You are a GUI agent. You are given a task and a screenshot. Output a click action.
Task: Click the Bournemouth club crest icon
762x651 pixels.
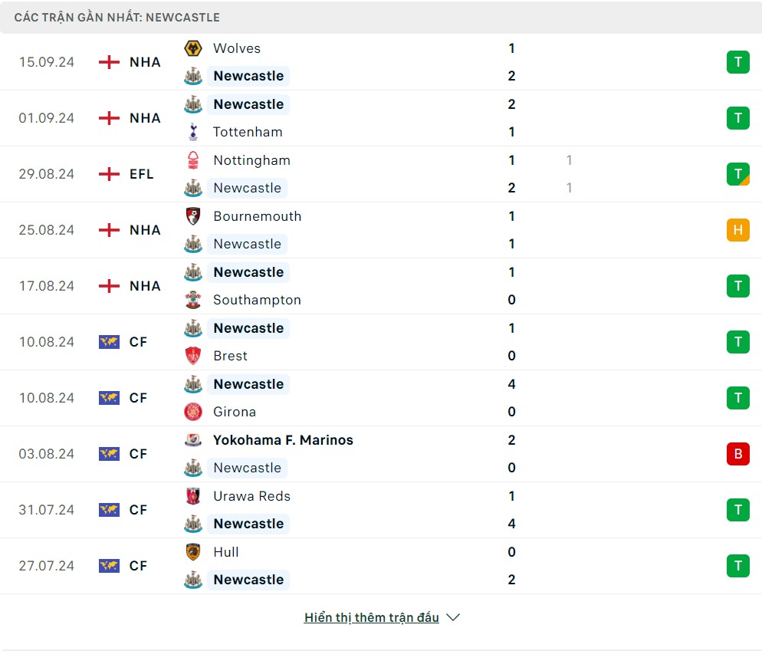(193, 216)
